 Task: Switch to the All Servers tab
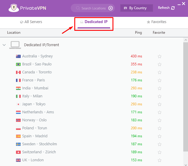pos(31,22)
